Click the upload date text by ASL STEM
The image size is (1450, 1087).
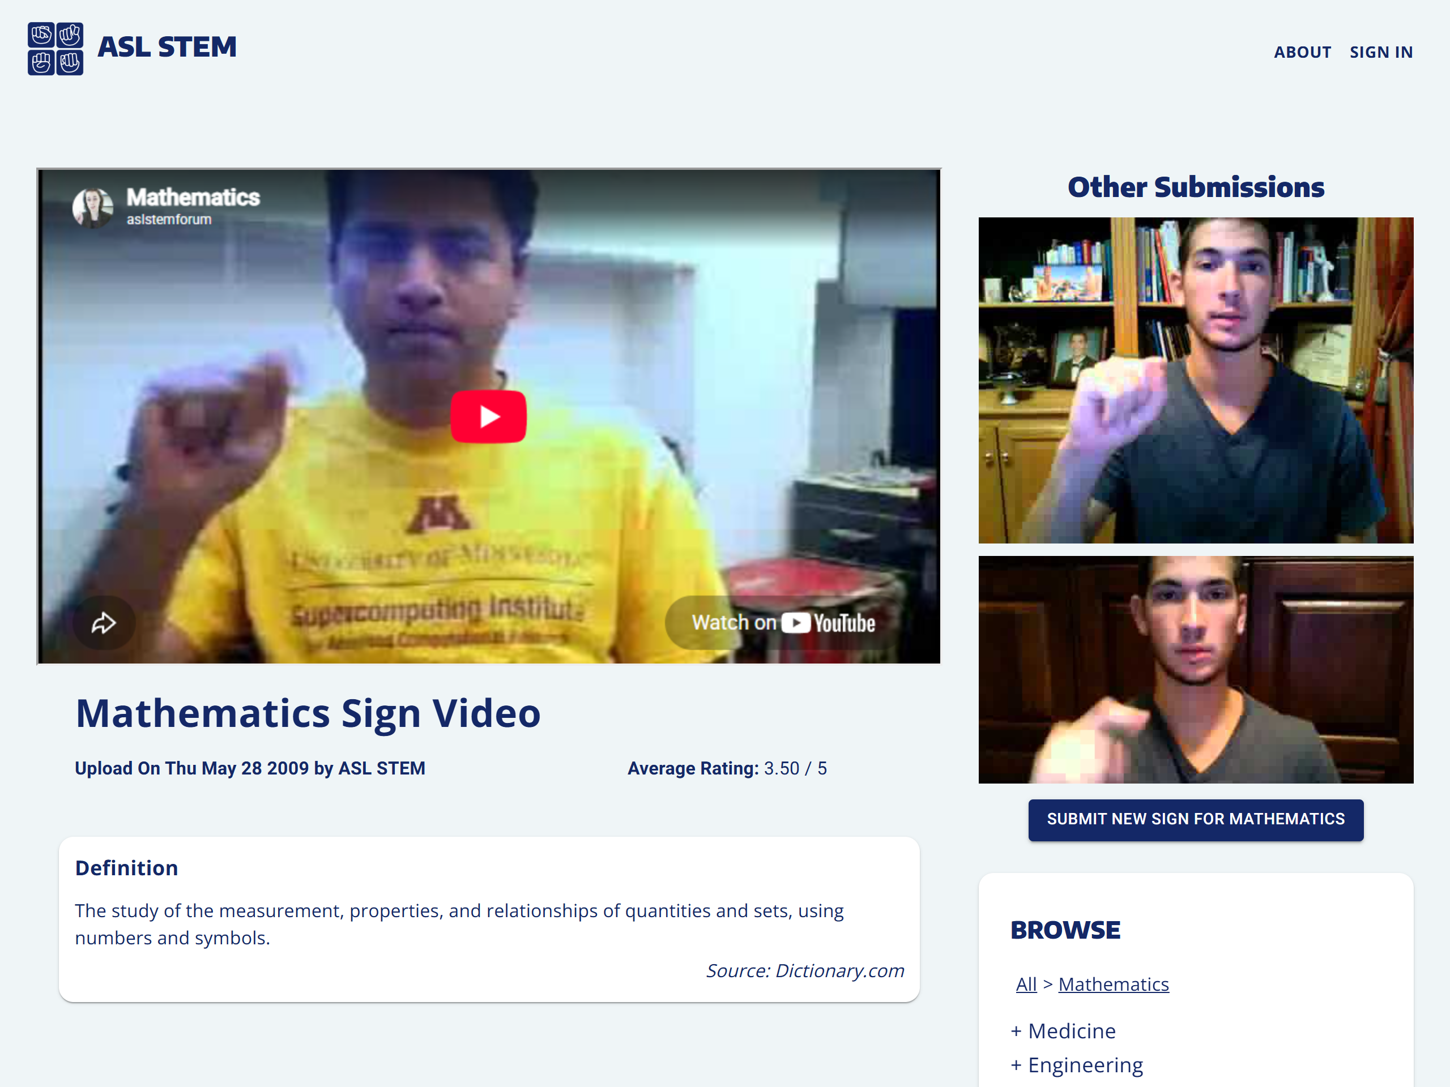point(250,768)
